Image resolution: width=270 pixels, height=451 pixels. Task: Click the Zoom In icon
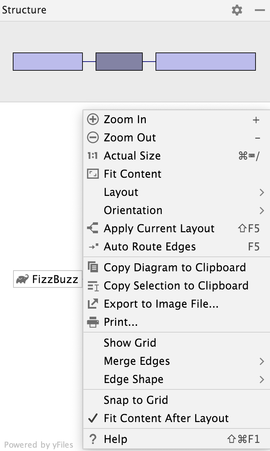[x=93, y=119]
